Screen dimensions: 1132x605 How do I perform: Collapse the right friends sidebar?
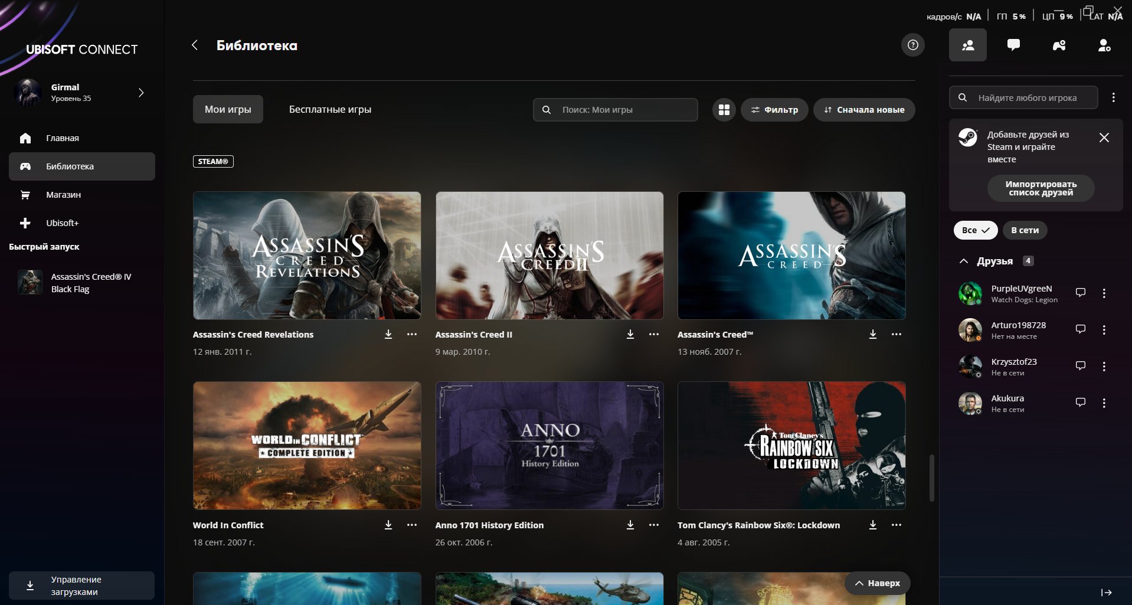(1106, 592)
